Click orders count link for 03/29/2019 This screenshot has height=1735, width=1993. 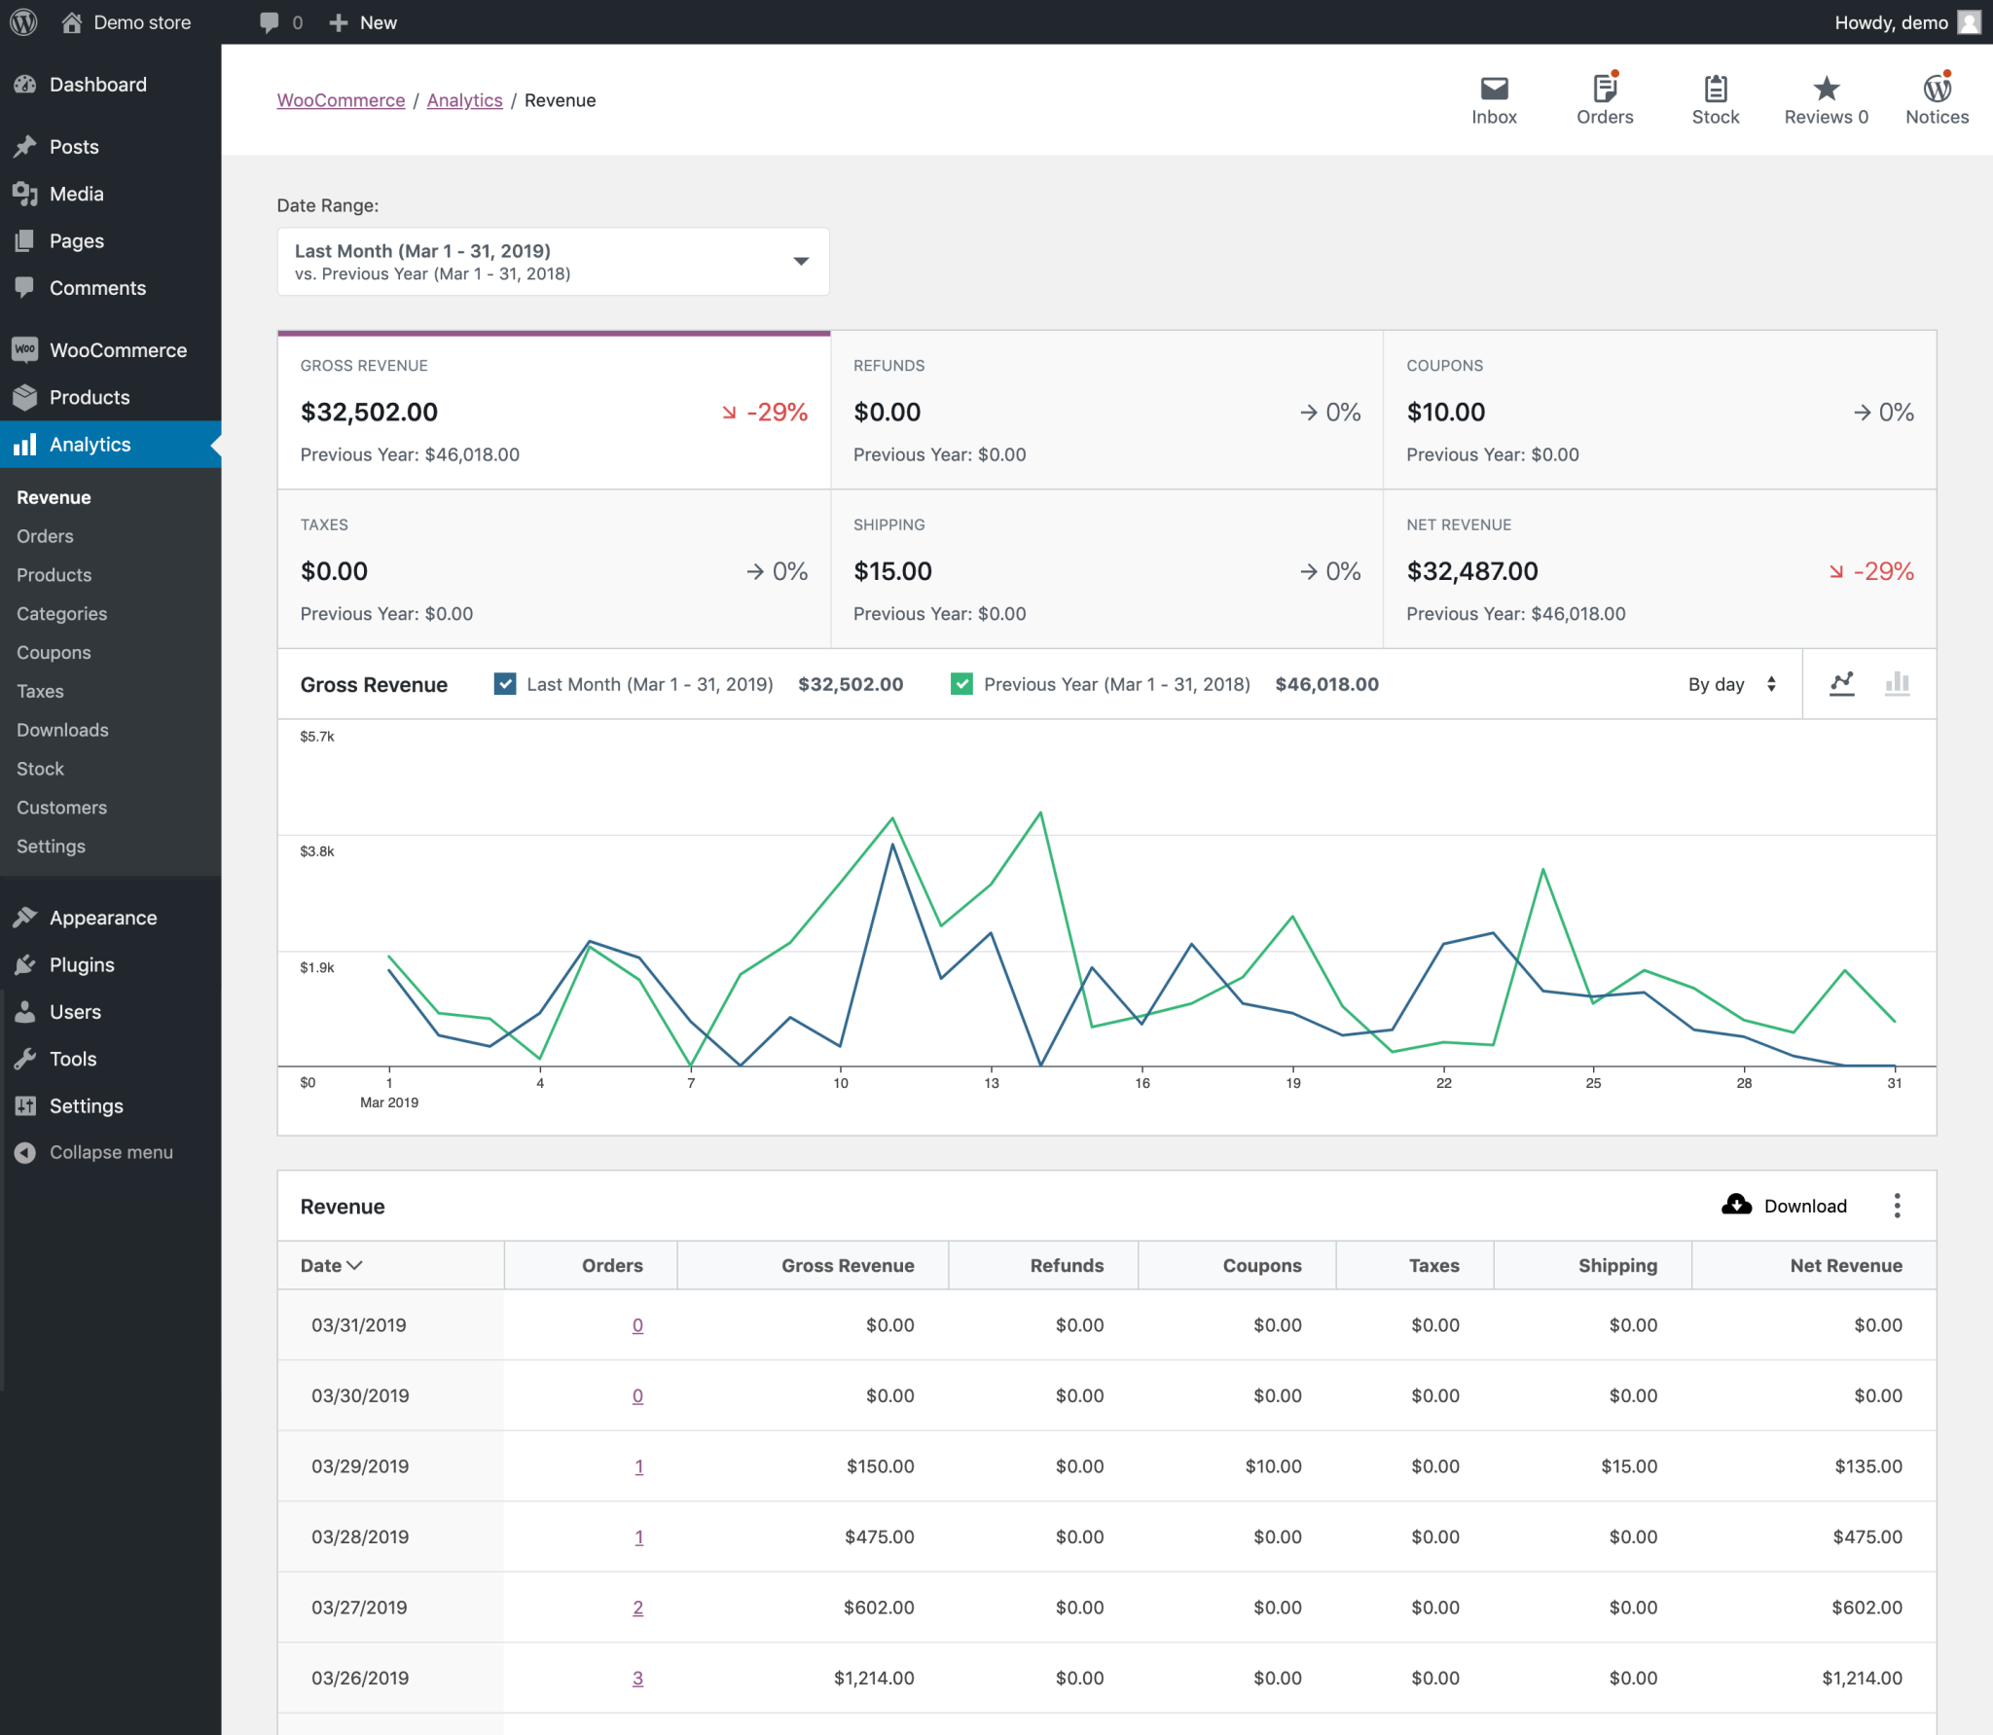635,1464
